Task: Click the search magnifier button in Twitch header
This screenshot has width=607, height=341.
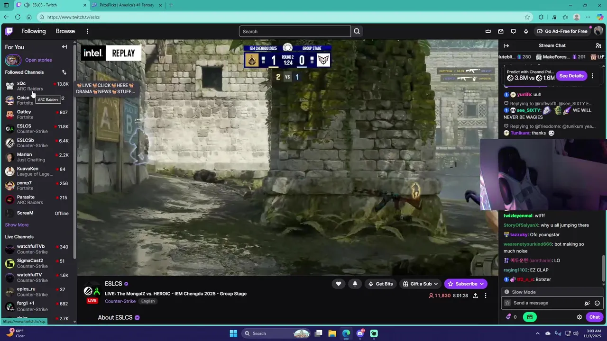Action: click(357, 31)
